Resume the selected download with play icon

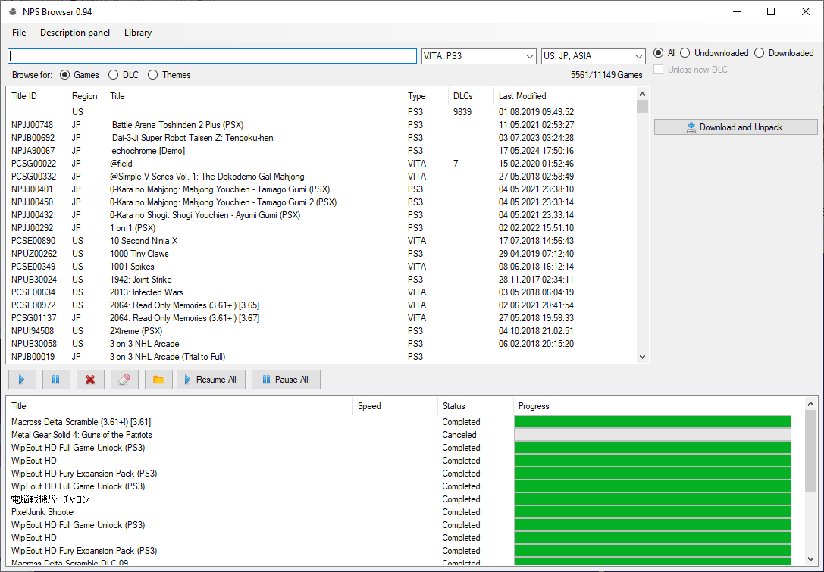(22, 380)
